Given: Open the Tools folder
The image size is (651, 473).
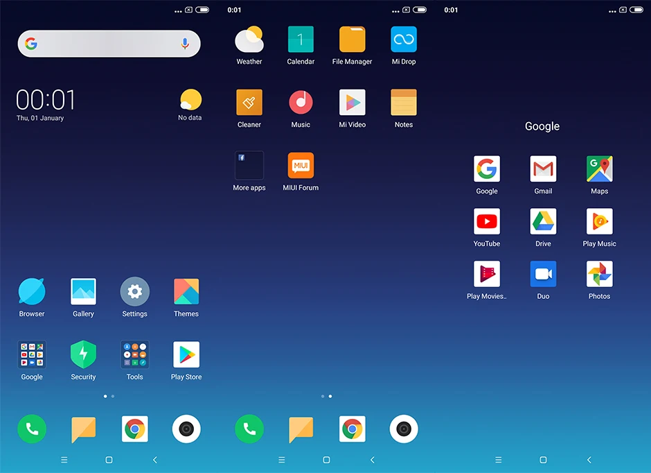Looking at the screenshot, I should (x=134, y=354).
